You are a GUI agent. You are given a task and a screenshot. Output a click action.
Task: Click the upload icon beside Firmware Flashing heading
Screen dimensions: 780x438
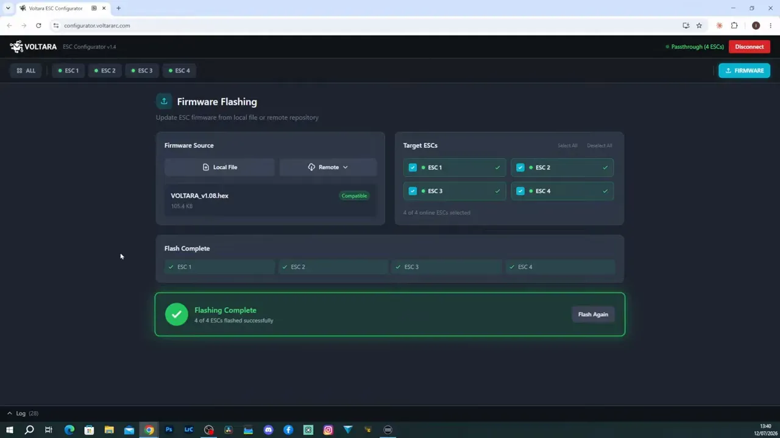(164, 102)
